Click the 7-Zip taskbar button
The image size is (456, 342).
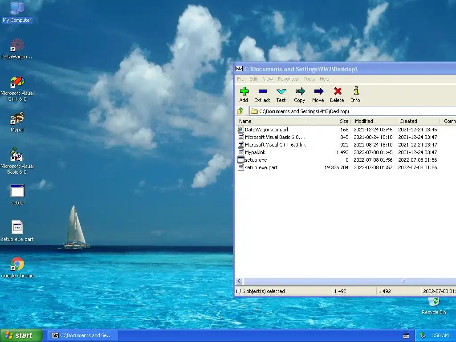pyautogui.click(x=82, y=336)
